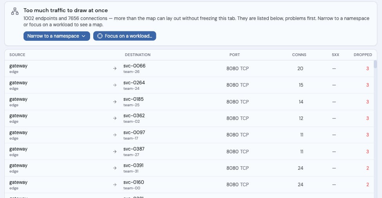Click the team-02 namespace label
This screenshot has width=382, height=198.
132,122
